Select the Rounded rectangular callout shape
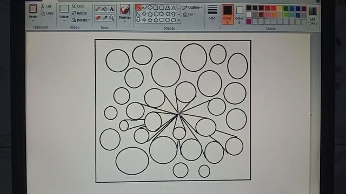 162,20
